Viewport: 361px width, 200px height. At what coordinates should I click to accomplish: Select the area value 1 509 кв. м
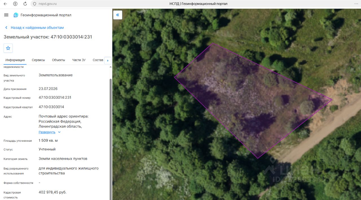point(48,140)
